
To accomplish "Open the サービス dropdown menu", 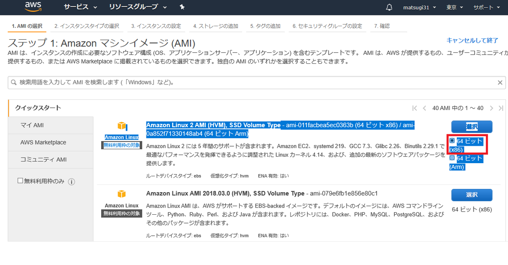I will (80, 7).
